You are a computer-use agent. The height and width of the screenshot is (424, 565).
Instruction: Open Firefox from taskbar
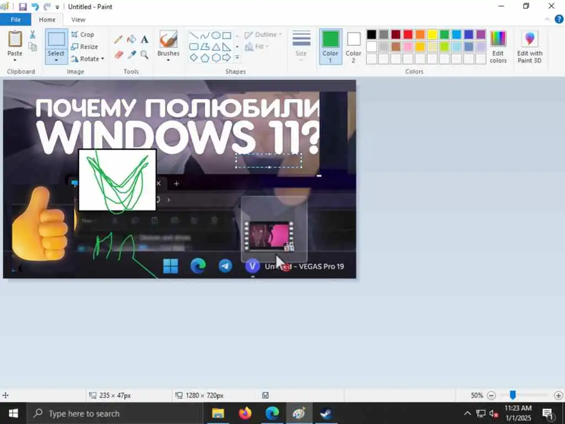click(245, 413)
